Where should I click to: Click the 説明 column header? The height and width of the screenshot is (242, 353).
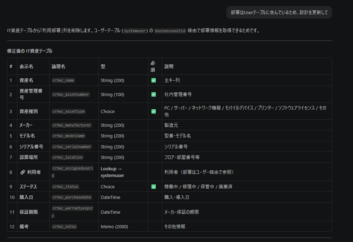pos(169,66)
